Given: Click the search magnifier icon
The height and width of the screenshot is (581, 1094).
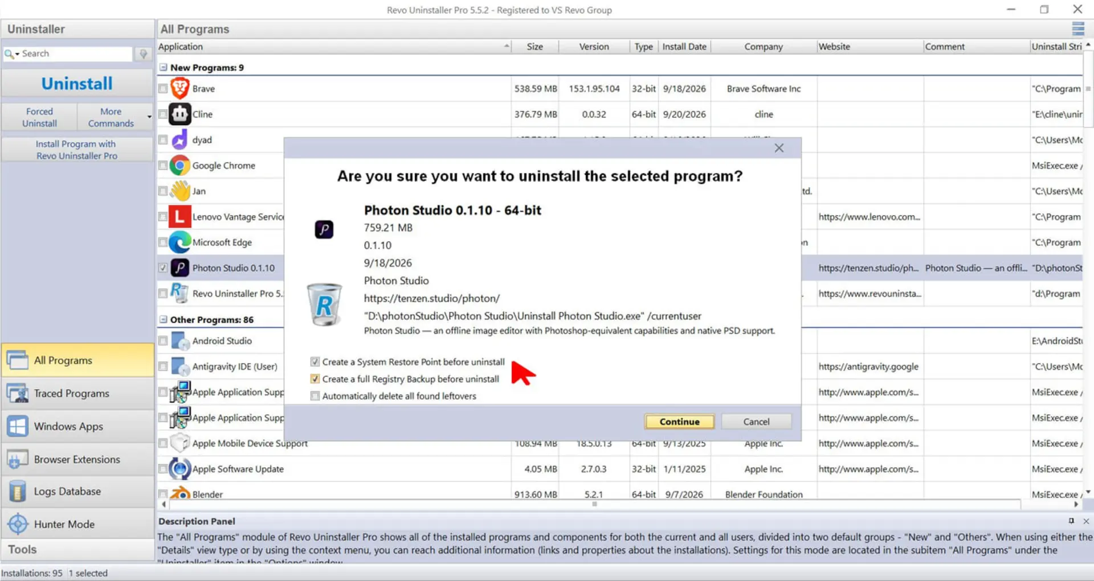Looking at the screenshot, I should (9, 53).
